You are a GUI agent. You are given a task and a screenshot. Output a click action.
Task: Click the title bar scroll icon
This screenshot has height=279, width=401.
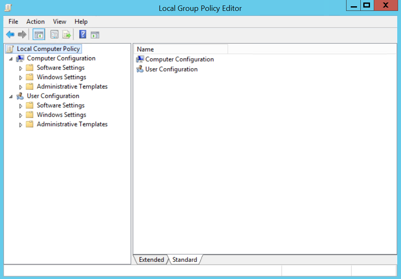[x=8, y=8]
